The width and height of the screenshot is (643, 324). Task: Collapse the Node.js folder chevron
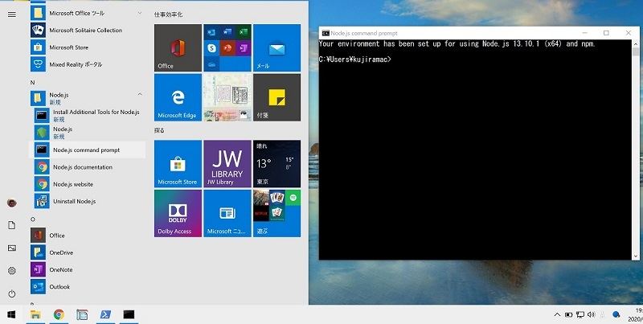(x=139, y=94)
